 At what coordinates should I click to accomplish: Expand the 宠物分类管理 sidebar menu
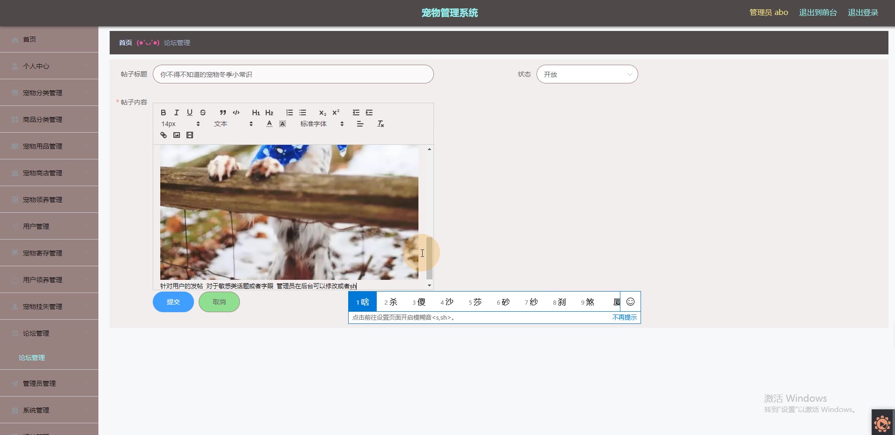pyautogui.click(x=49, y=93)
